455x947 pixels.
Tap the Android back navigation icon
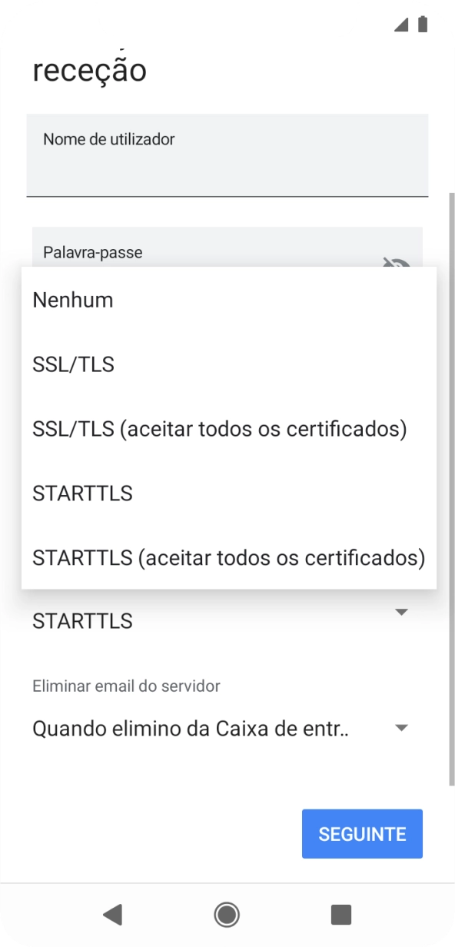[114, 915]
